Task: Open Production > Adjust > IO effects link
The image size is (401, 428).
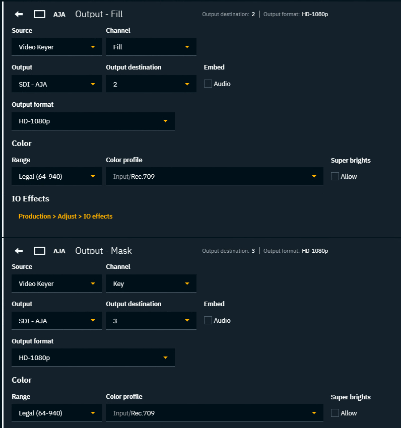Action: click(x=65, y=216)
